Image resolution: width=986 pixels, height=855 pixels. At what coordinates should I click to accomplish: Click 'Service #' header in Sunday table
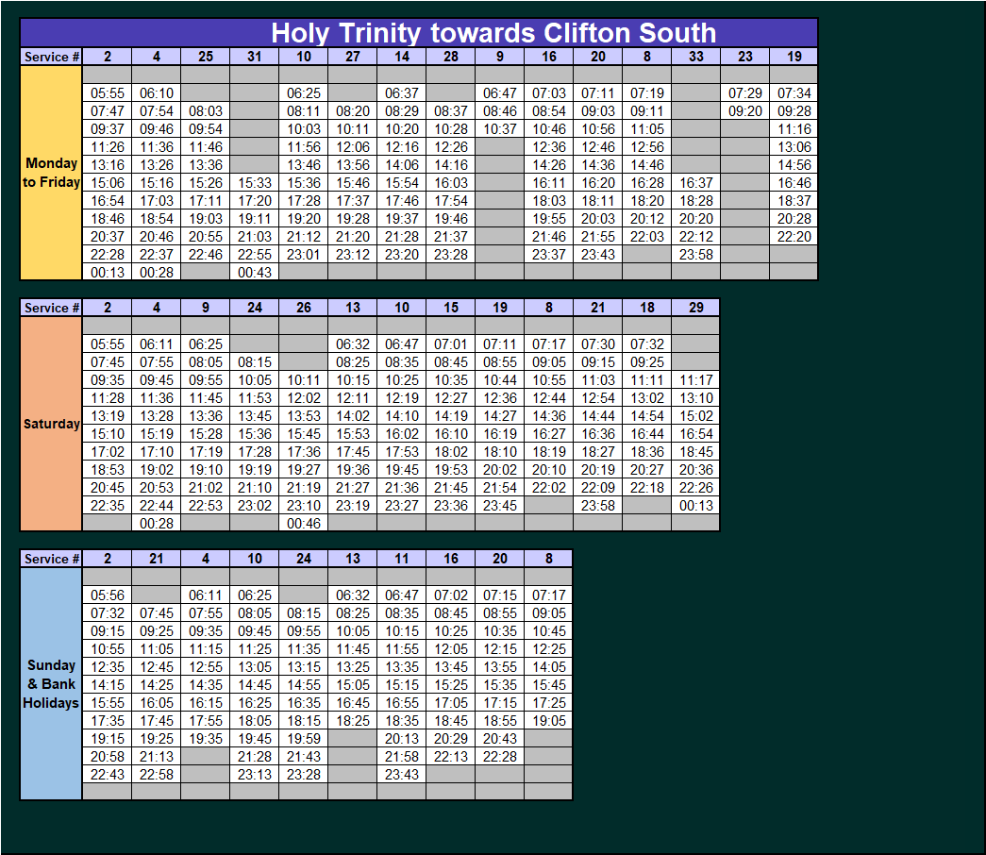51,559
